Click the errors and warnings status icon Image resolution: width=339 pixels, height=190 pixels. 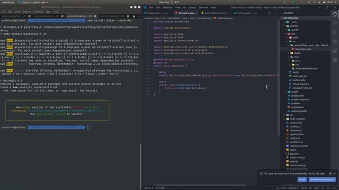148,188
